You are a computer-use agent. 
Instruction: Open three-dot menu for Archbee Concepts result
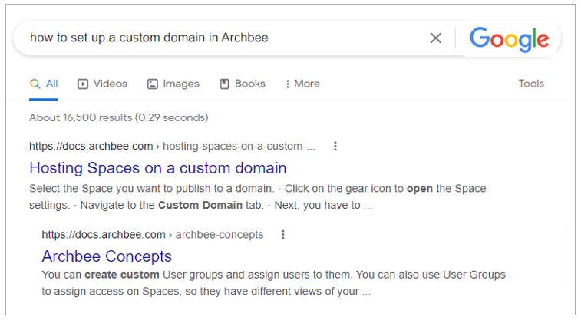(x=282, y=235)
